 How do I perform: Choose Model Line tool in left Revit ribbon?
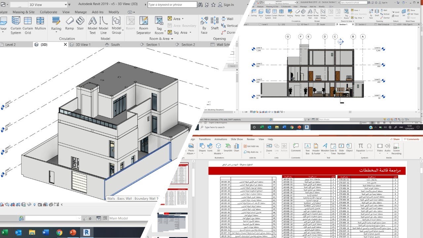103,25
